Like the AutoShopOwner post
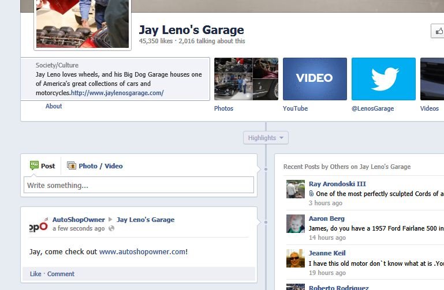This screenshot has width=444, height=290. [35, 274]
